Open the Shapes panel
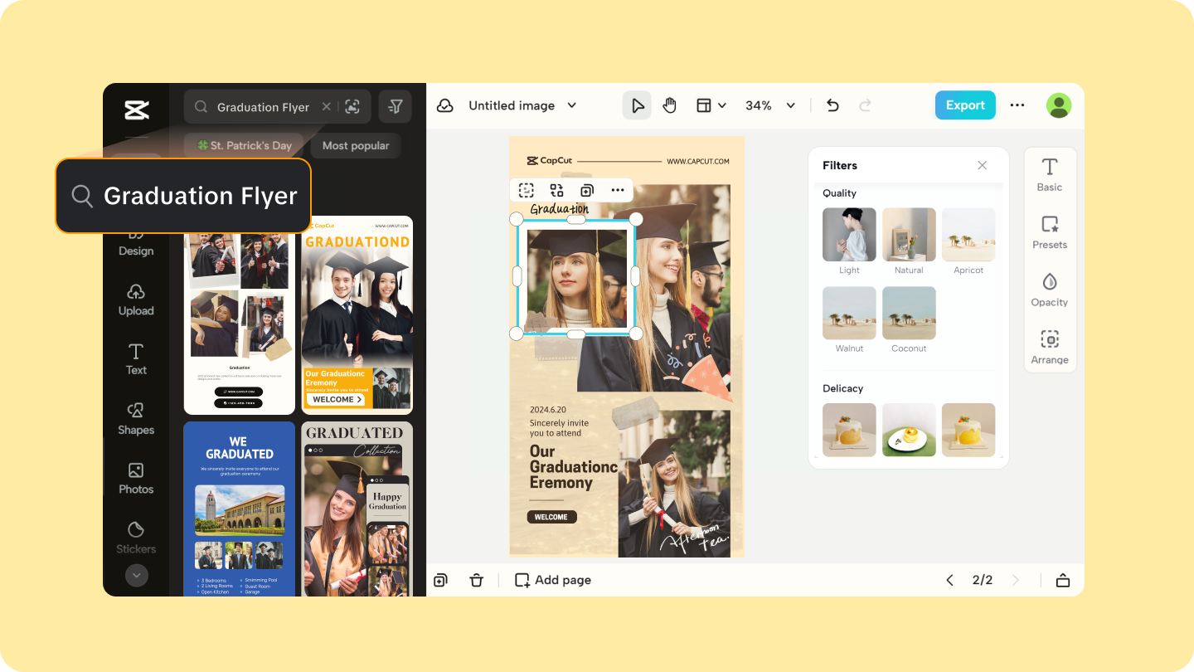This screenshot has height=672, width=1194. pyautogui.click(x=136, y=419)
